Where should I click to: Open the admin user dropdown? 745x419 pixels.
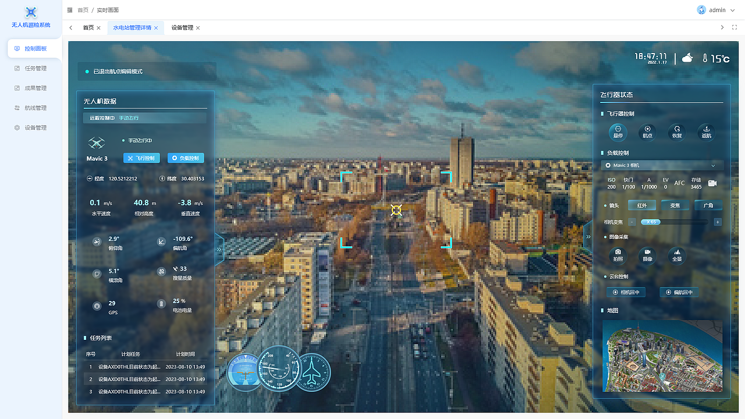716,10
